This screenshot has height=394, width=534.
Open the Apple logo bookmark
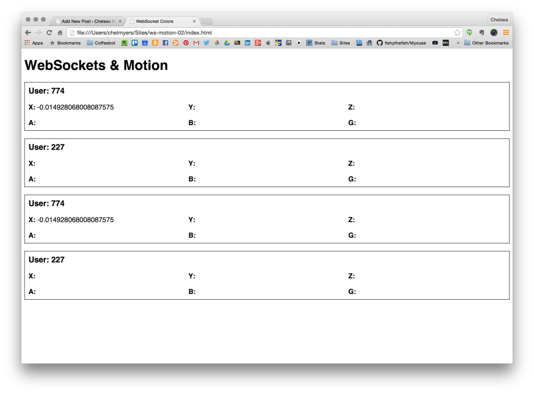(x=268, y=43)
